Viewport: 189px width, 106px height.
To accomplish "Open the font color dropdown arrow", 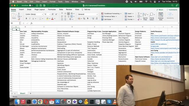I will 55,19.
